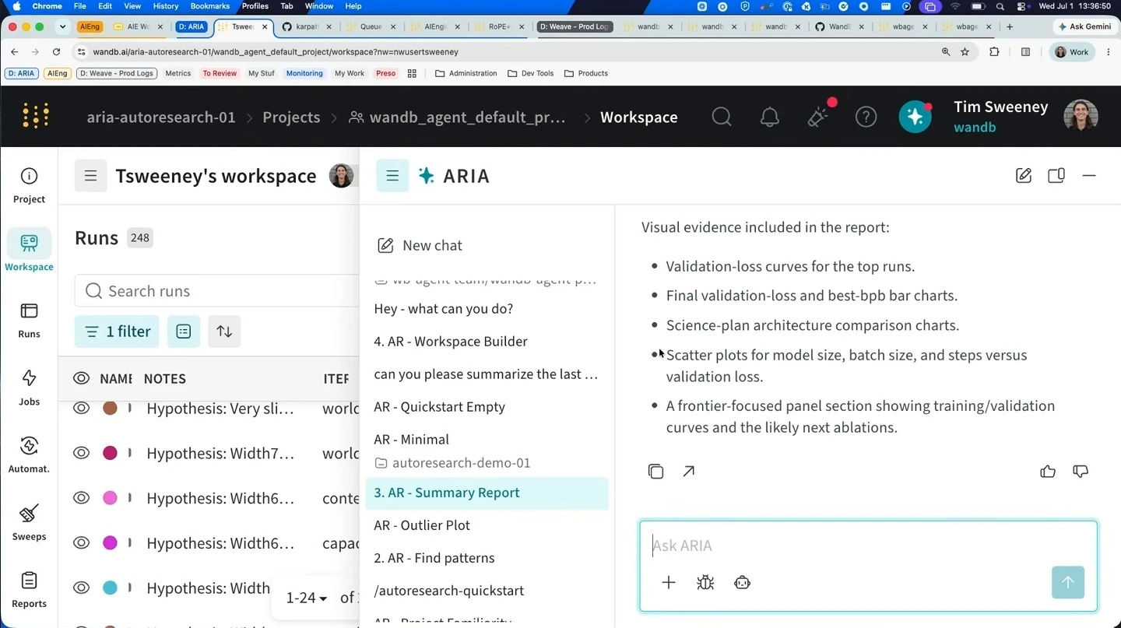Click into the Ask ARIA message box
The image size is (1121, 628).
(868, 546)
